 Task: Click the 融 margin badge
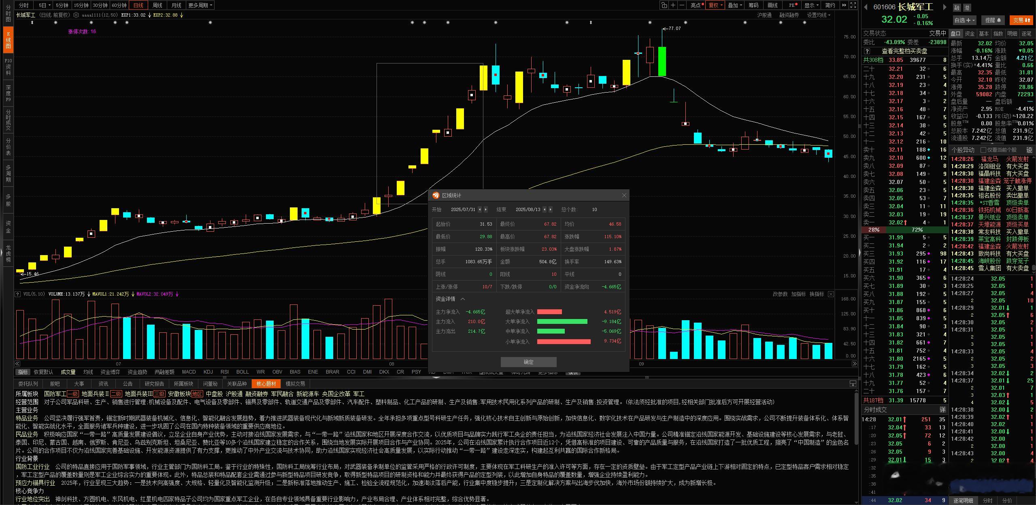[x=956, y=8]
